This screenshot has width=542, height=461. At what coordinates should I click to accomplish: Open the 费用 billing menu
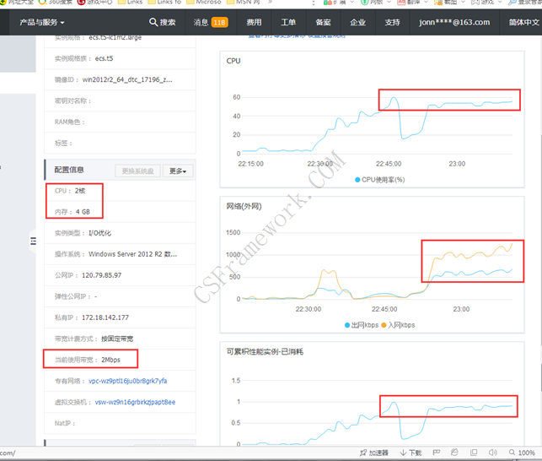254,23
